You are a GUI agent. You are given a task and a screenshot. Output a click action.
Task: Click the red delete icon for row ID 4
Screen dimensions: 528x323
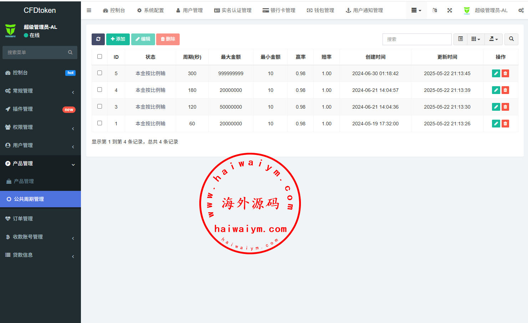click(x=505, y=90)
